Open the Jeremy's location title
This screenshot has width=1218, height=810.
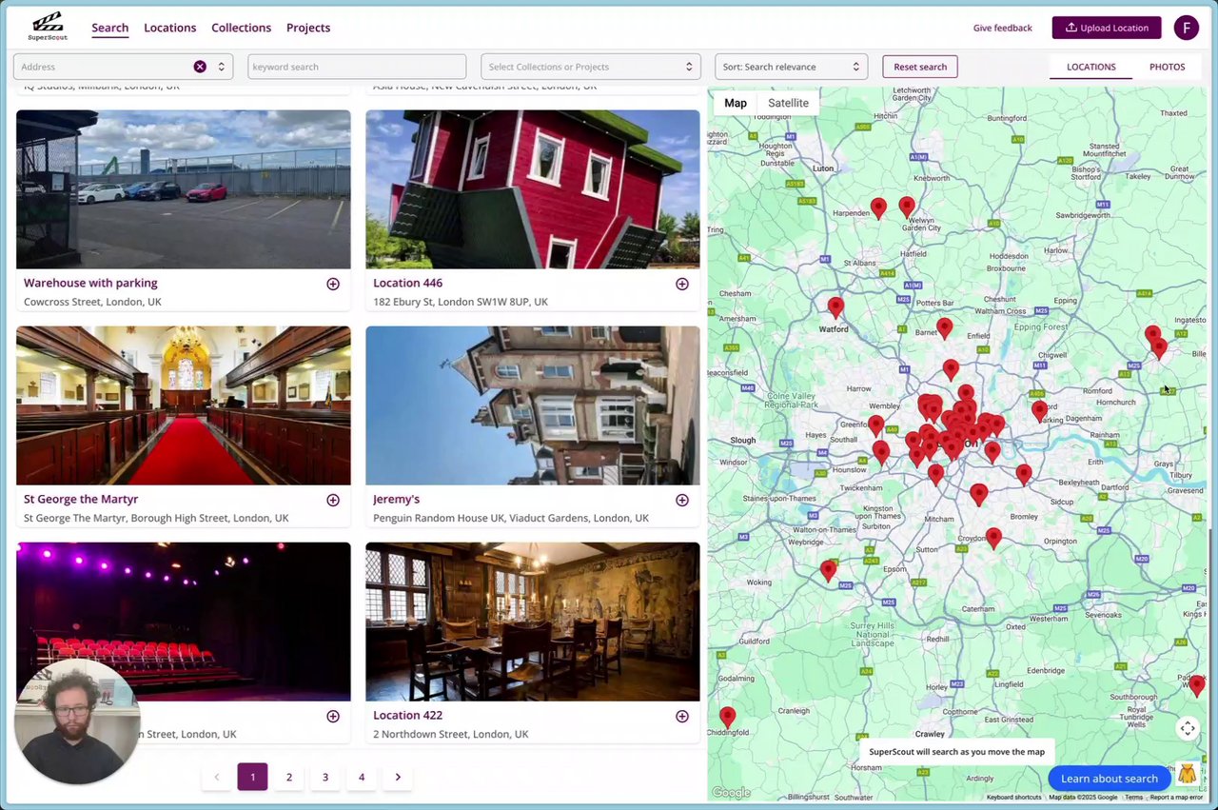[396, 499]
